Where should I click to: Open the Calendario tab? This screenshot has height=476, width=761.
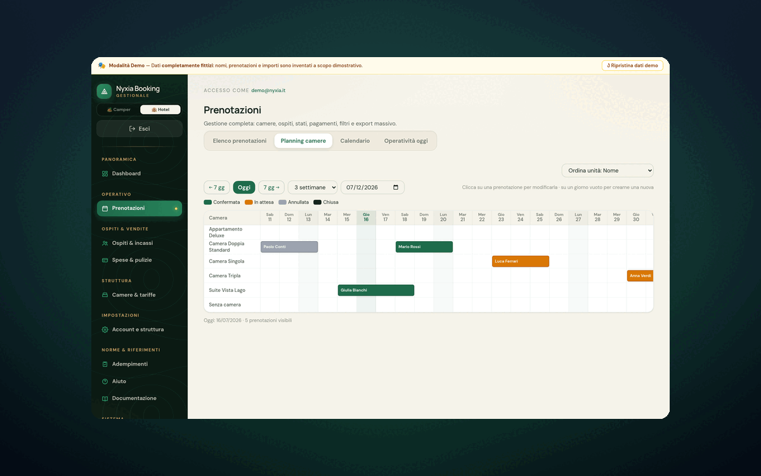[x=355, y=141]
